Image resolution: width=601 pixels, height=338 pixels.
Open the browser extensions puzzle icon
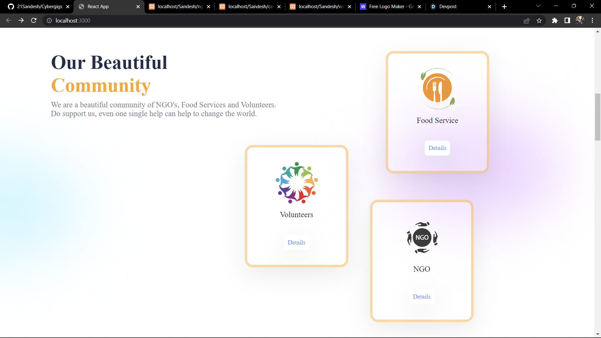click(555, 20)
